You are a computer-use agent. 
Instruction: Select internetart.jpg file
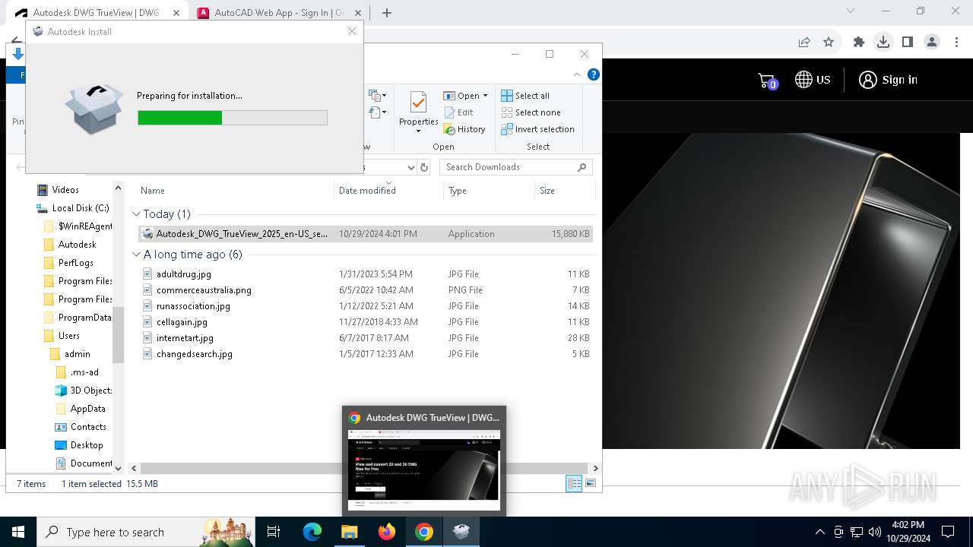tap(366, 338)
